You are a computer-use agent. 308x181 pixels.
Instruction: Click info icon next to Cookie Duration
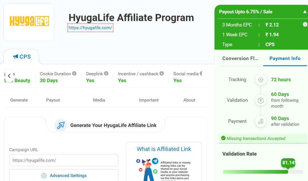pyautogui.click(x=74, y=73)
